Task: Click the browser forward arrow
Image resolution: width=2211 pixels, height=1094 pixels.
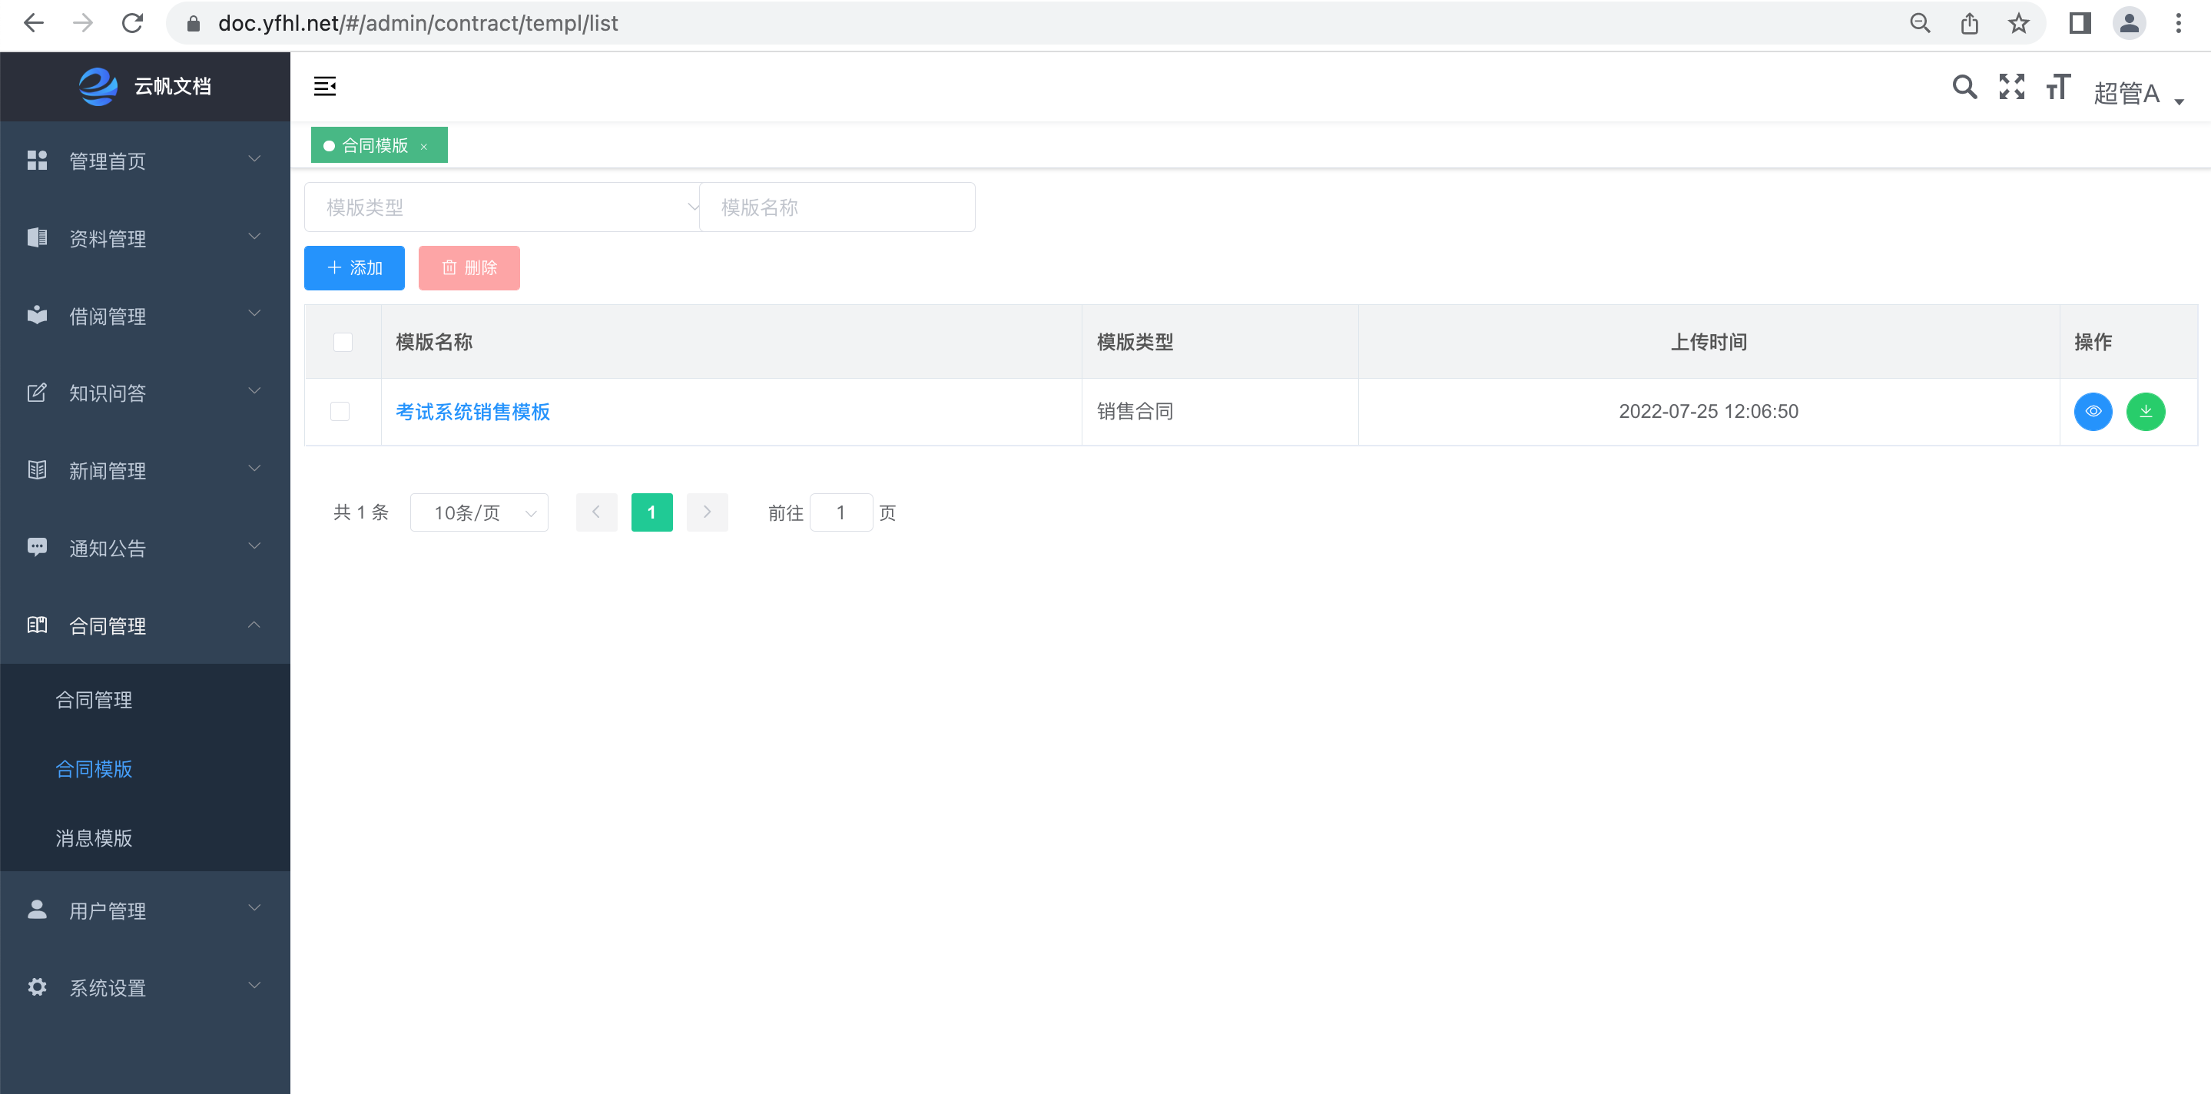Action: point(83,23)
